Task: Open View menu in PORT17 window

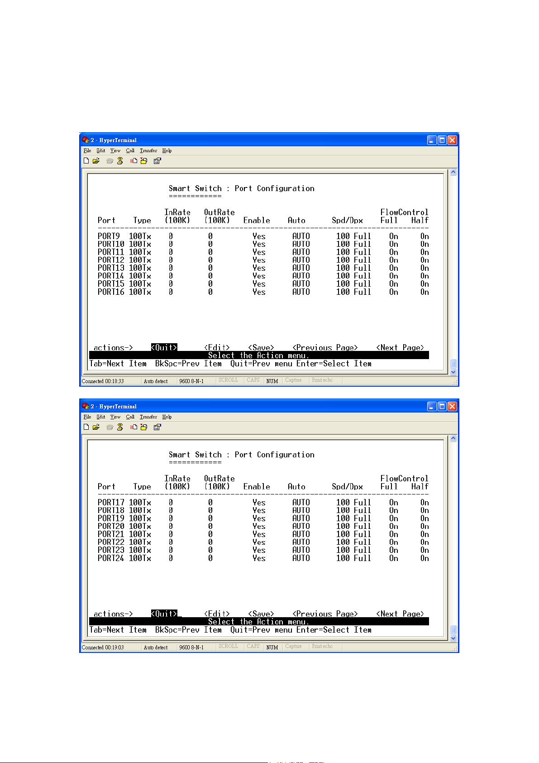Action: [115, 417]
